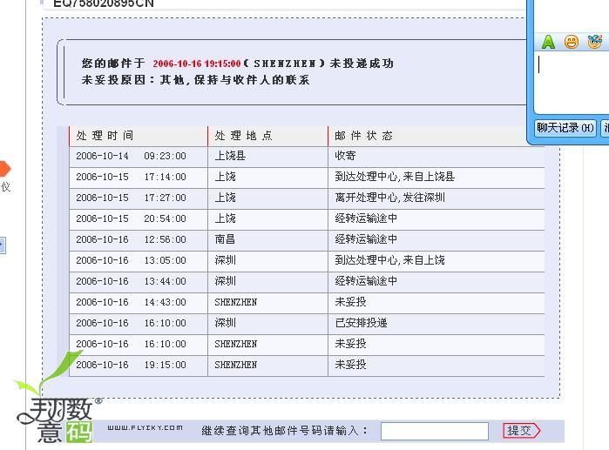Select the 2006-10-14 09:23:00 收寄 row
The width and height of the screenshot is (609, 450).
[x=305, y=157]
